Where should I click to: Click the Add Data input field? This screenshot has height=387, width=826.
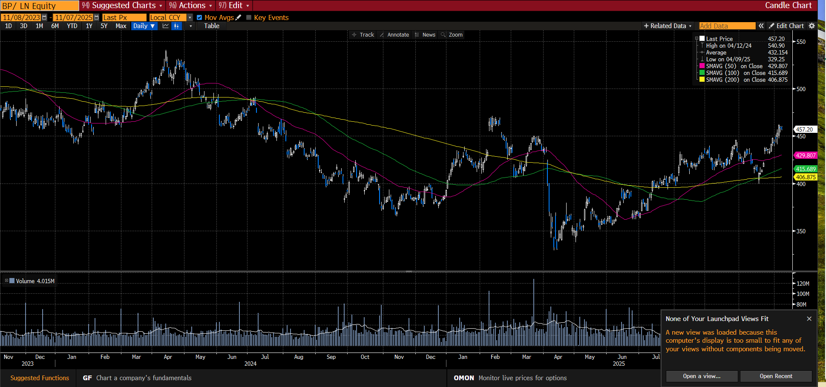(727, 26)
